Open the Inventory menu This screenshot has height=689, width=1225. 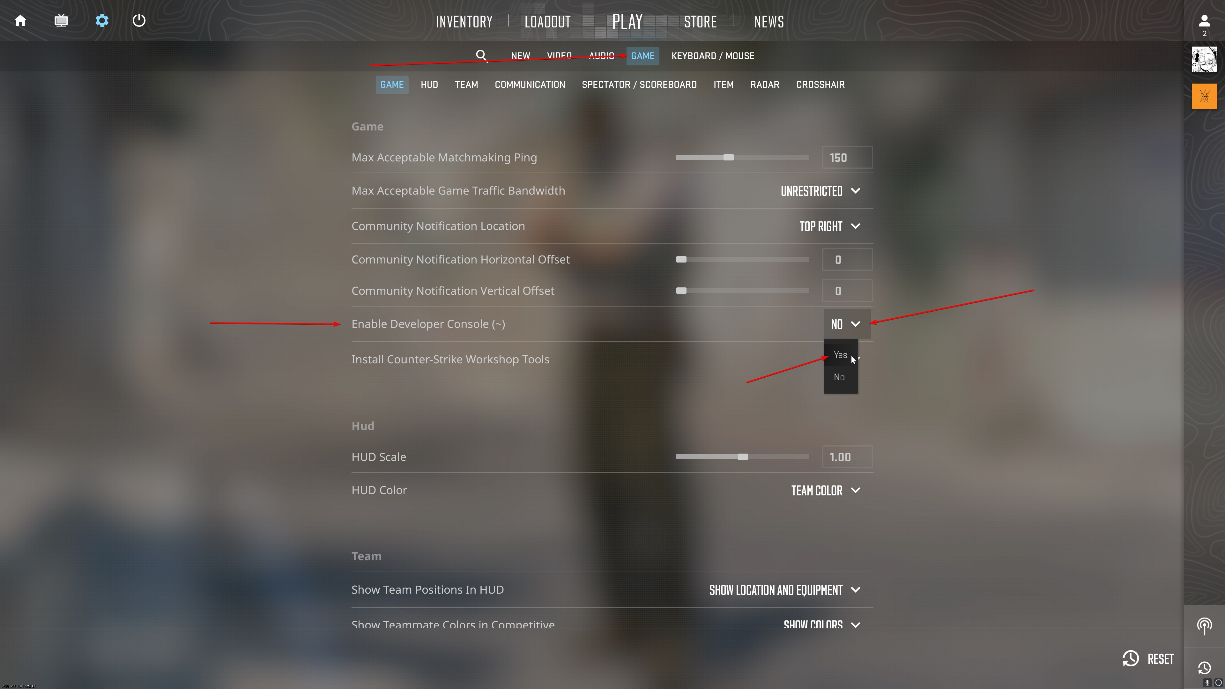464,22
